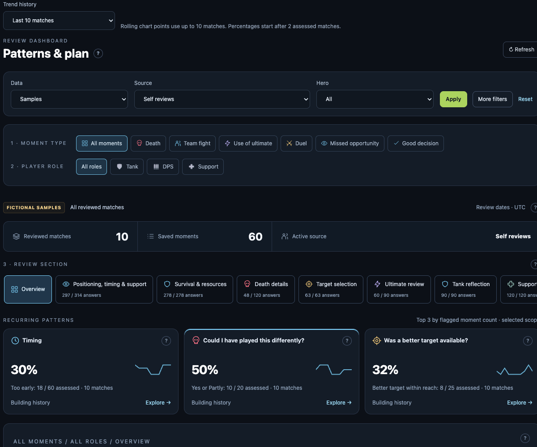537x447 pixels.
Task: Click the green Apply button
Action: click(453, 99)
